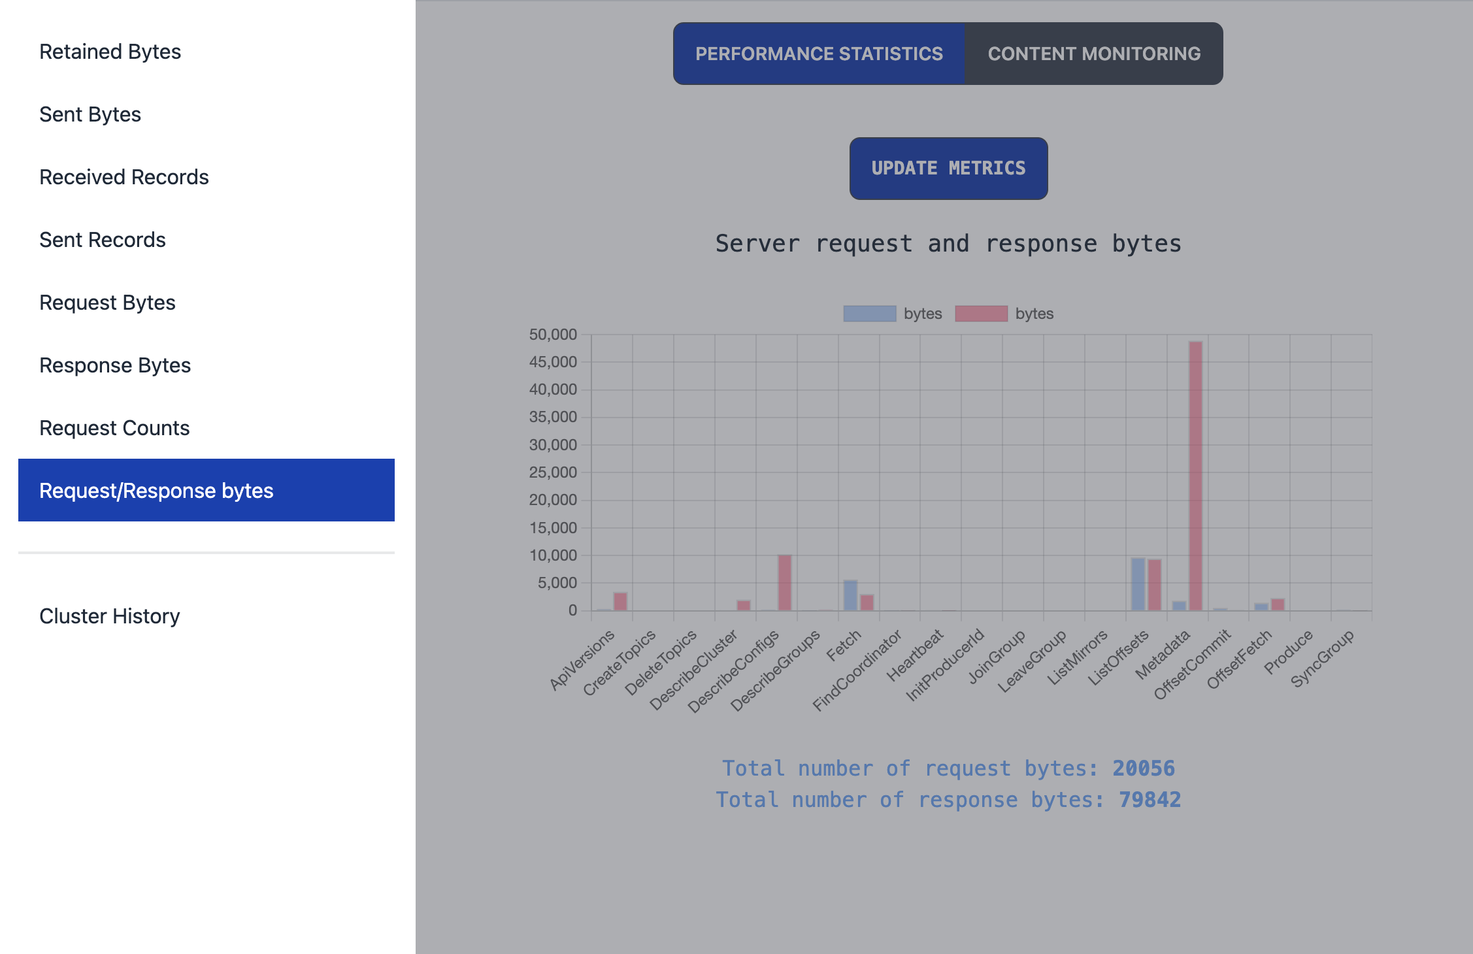The image size is (1473, 954).
Task: Switch to Performance Statistics tab
Action: pyautogui.click(x=819, y=54)
